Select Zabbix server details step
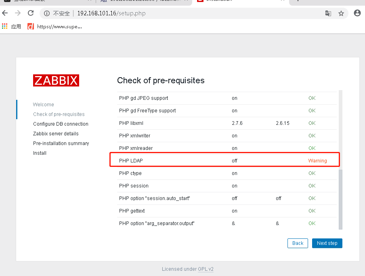Viewport: 365px width, 276px height. [56, 134]
